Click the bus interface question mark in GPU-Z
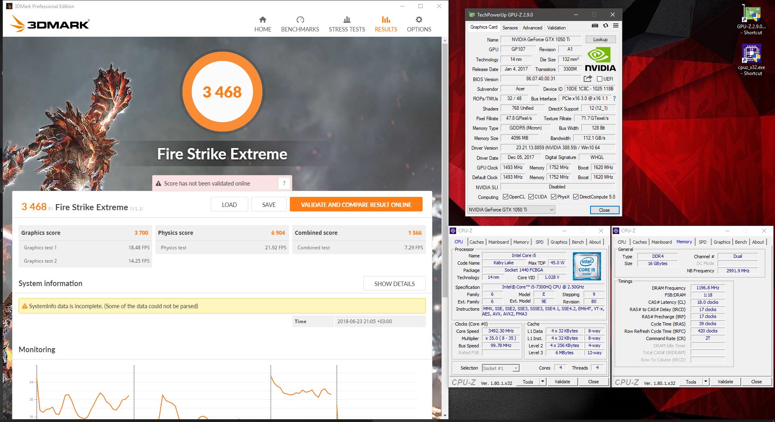This screenshot has height=422, width=775. click(x=614, y=98)
